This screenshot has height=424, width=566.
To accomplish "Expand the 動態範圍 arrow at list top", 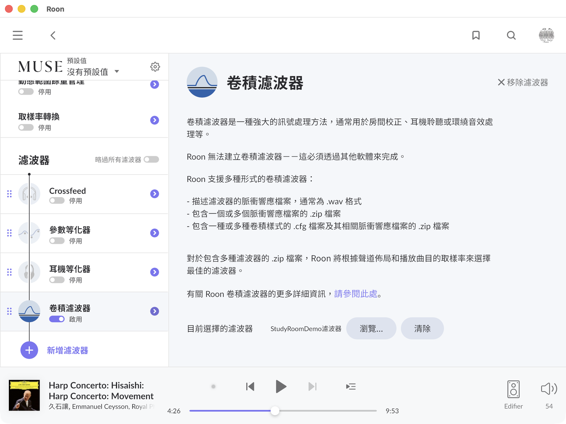I will [x=155, y=84].
